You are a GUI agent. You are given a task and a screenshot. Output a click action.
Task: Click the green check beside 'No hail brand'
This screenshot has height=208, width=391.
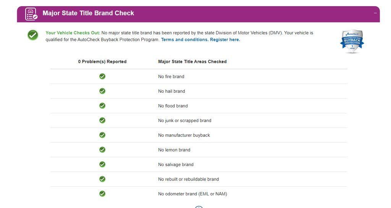pos(102,91)
